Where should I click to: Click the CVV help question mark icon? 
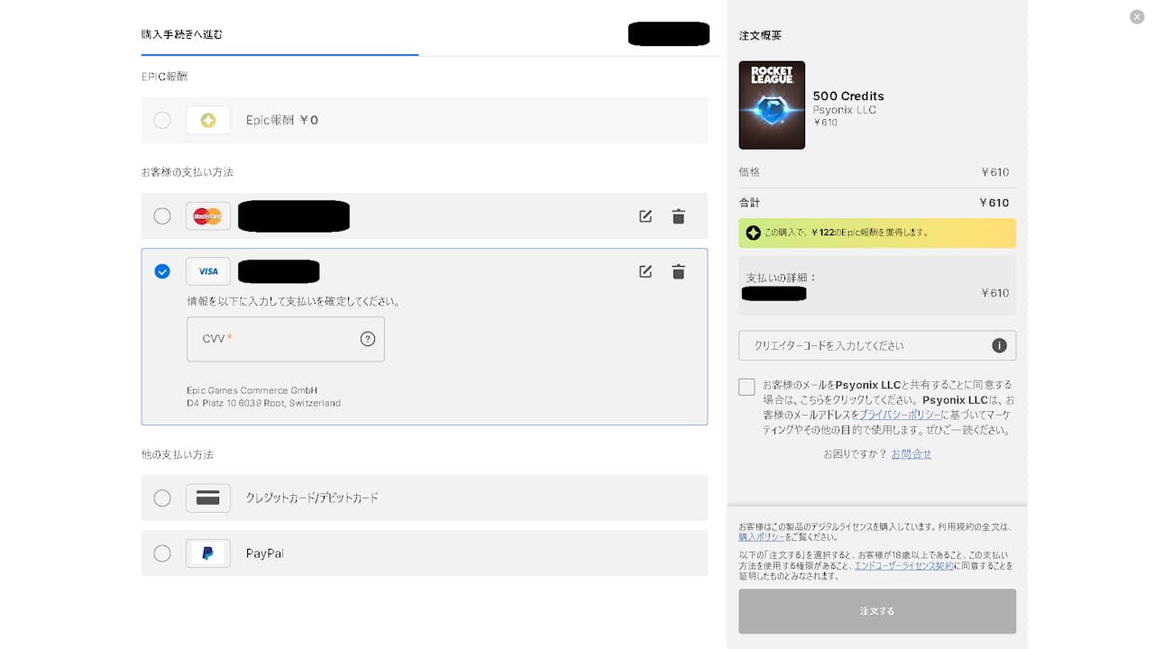[367, 339]
